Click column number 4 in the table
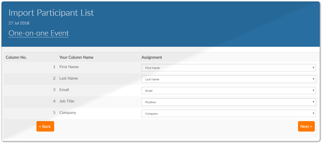Image resolution: width=322 pixels, height=143 pixels. tap(54, 101)
